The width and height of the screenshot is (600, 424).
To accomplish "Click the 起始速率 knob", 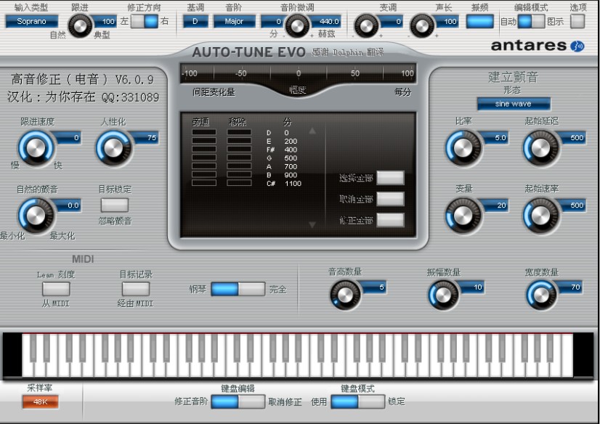I will 540,215.
